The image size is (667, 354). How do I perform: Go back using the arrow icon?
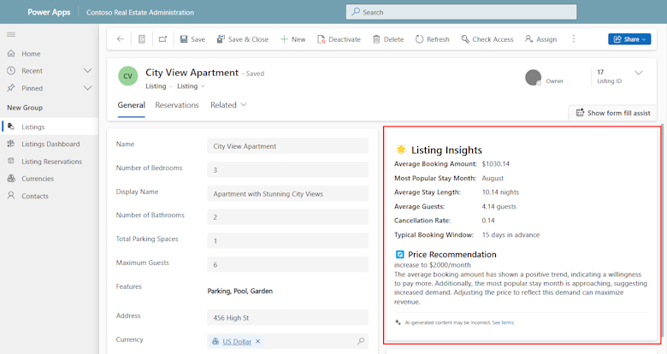(121, 39)
